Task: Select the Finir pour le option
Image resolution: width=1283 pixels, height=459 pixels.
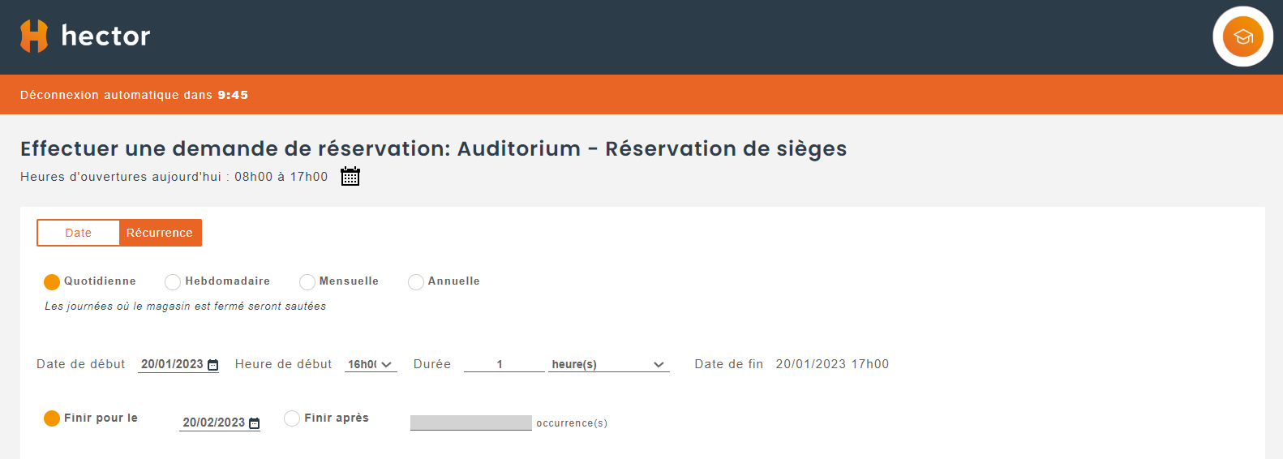Action: pyautogui.click(x=52, y=418)
